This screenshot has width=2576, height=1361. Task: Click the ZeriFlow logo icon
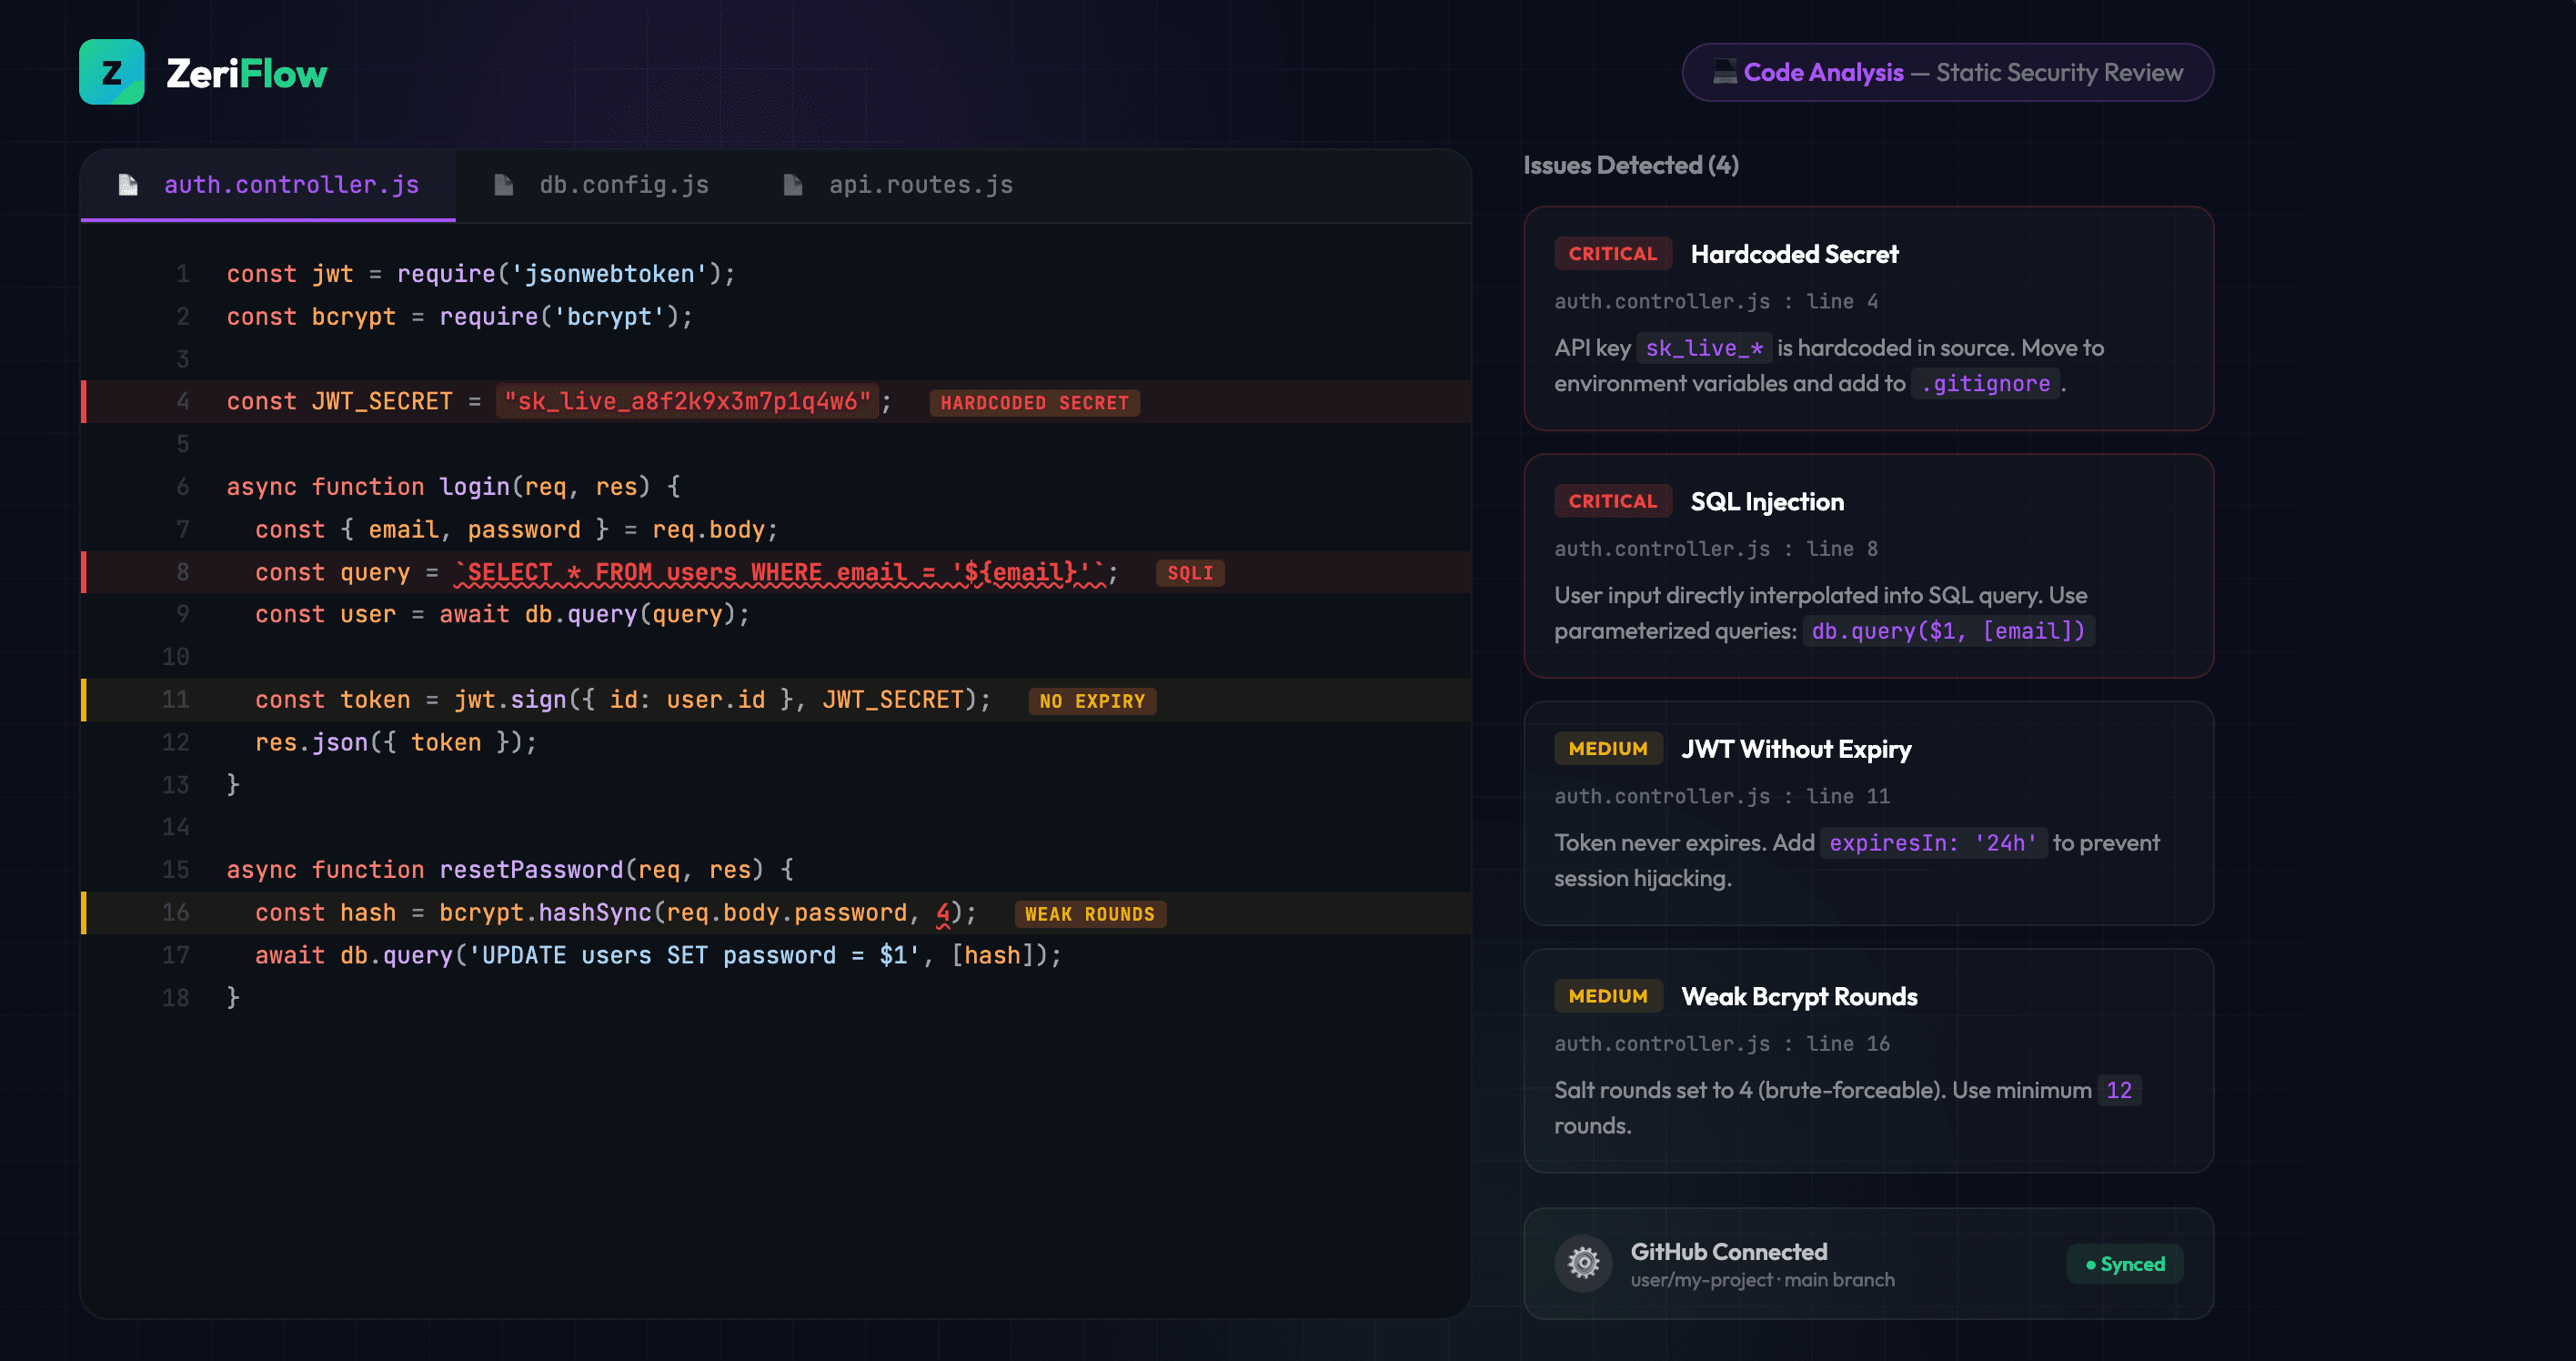[x=113, y=71]
